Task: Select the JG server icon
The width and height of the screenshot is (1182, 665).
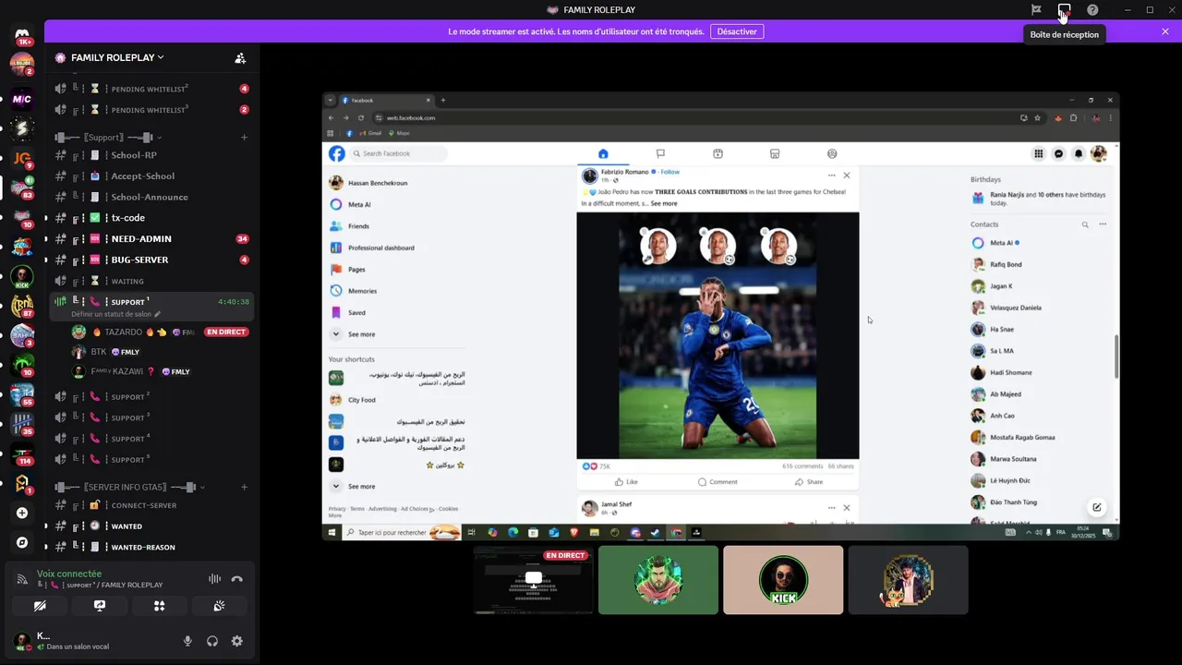Action: pos(22,158)
